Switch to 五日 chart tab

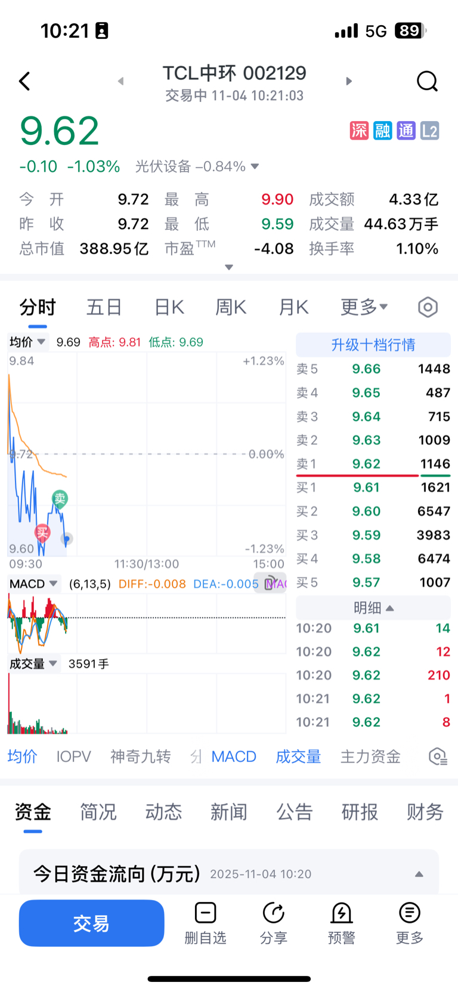(x=104, y=307)
